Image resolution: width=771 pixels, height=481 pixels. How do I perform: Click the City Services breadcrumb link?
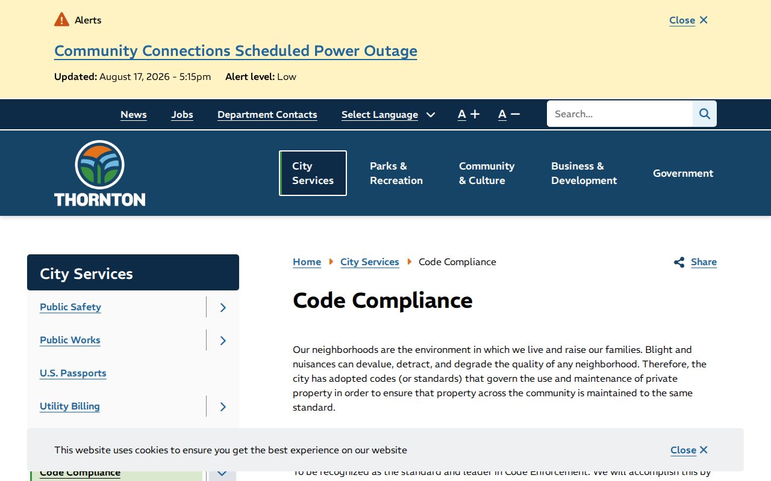[x=370, y=262]
